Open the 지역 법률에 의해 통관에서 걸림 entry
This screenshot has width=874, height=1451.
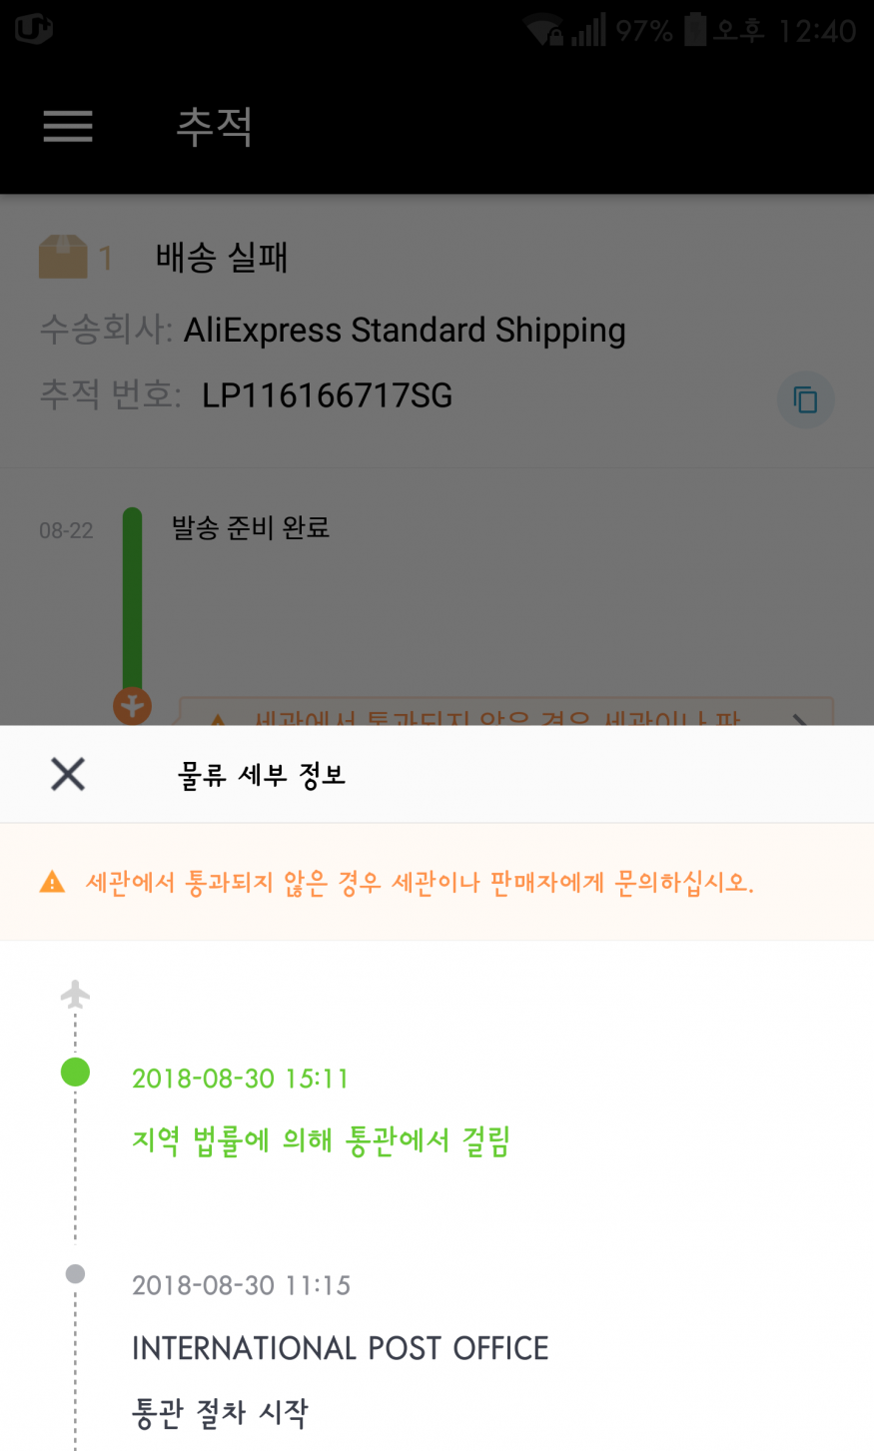pyautogui.click(x=321, y=1140)
